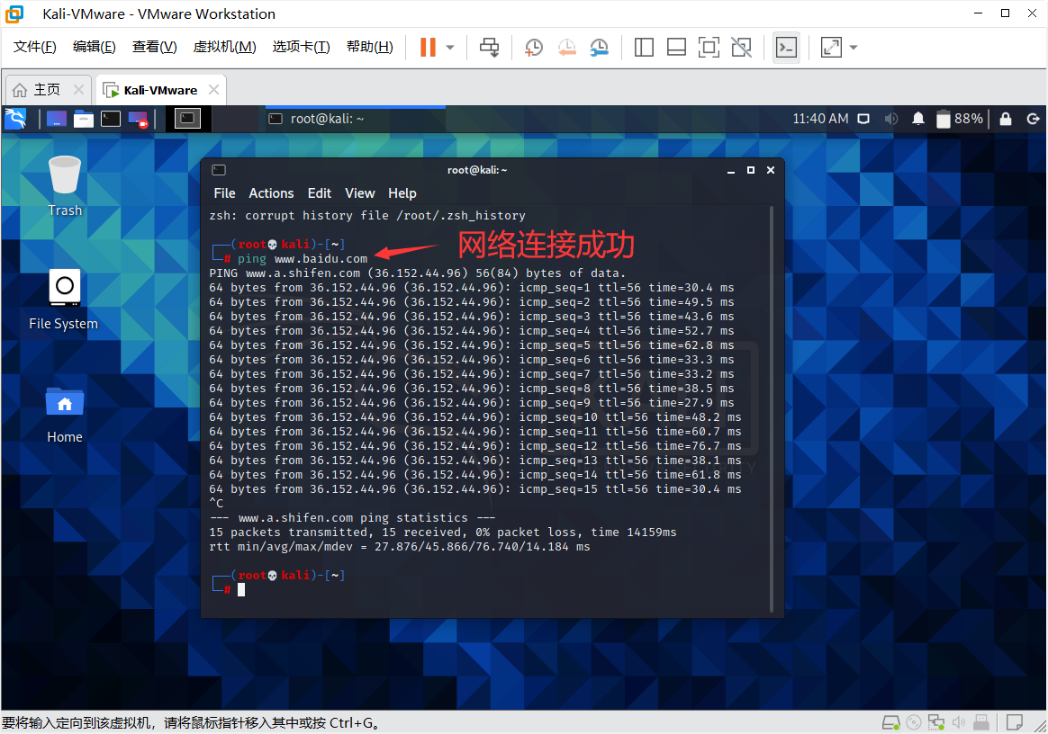Open the terminal Help menu
The image size is (1048, 734).
402,193
